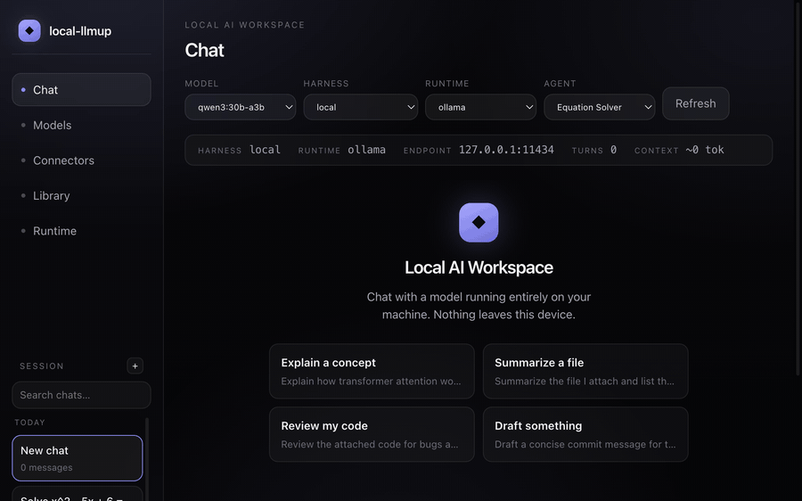Click the Refresh button
Screen dimensions: 802x501
tap(696, 103)
